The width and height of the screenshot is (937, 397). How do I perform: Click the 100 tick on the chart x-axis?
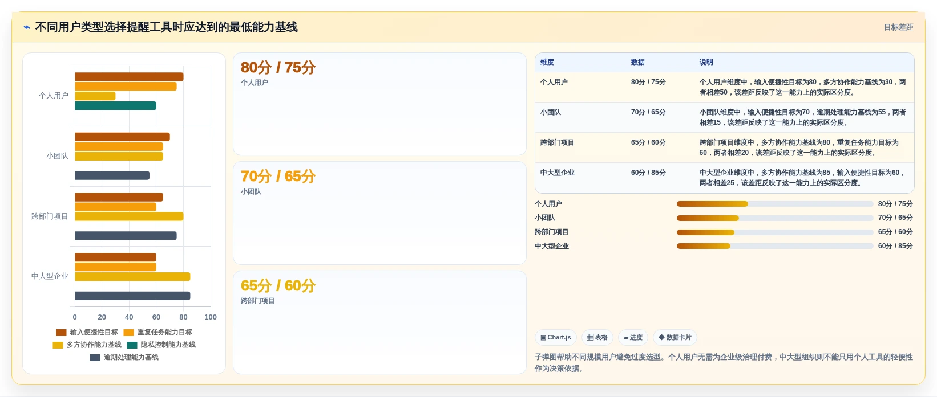tap(211, 317)
